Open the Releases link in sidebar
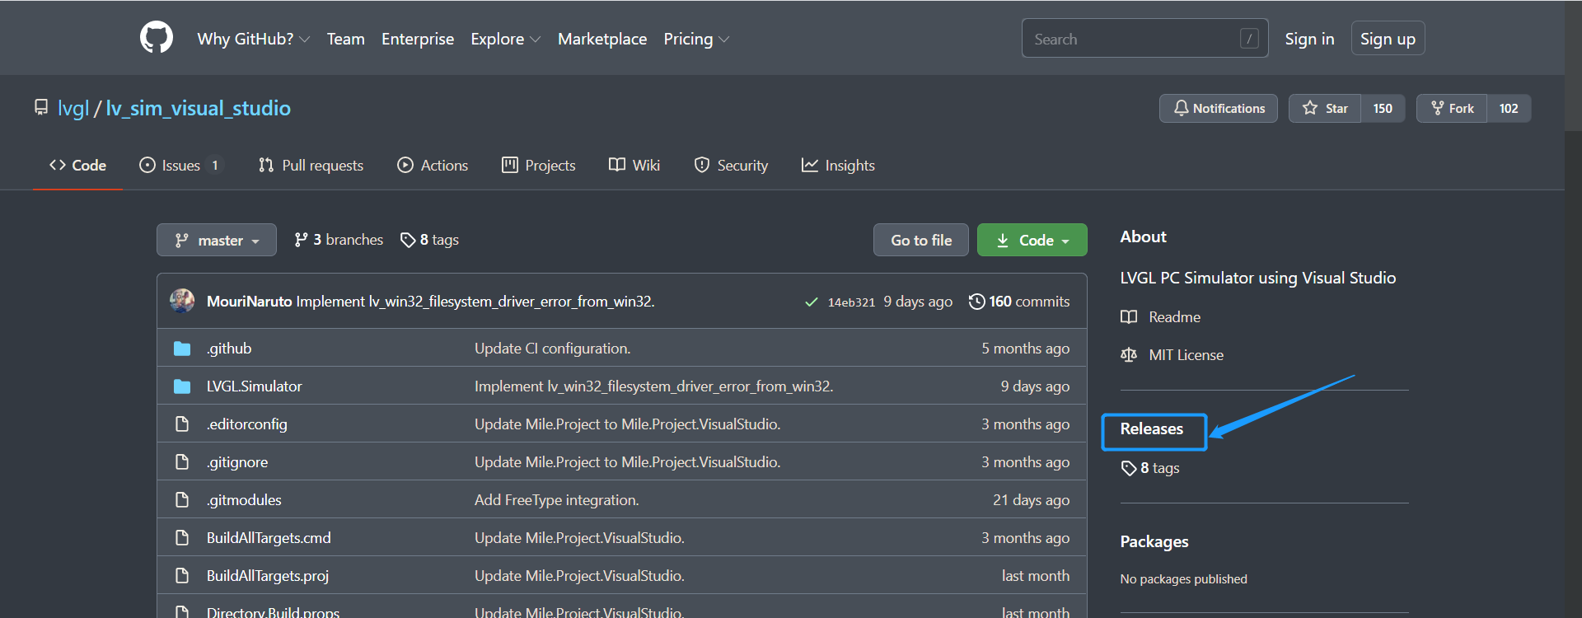The image size is (1582, 618). 1151,429
